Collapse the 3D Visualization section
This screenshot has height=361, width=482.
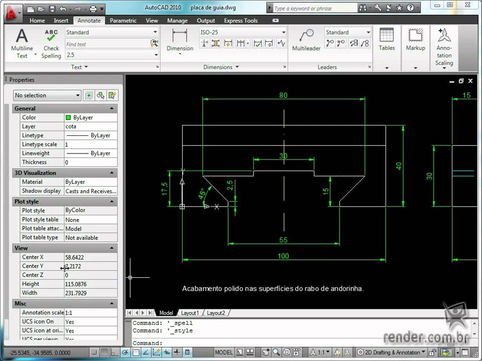(x=111, y=173)
